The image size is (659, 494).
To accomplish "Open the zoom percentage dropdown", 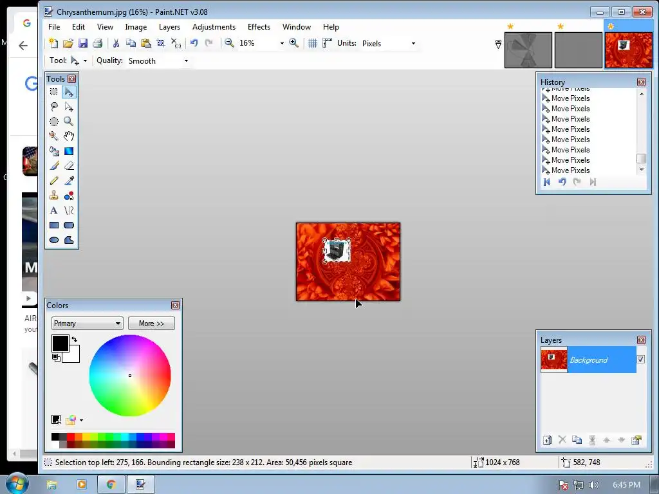I will pyautogui.click(x=282, y=43).
